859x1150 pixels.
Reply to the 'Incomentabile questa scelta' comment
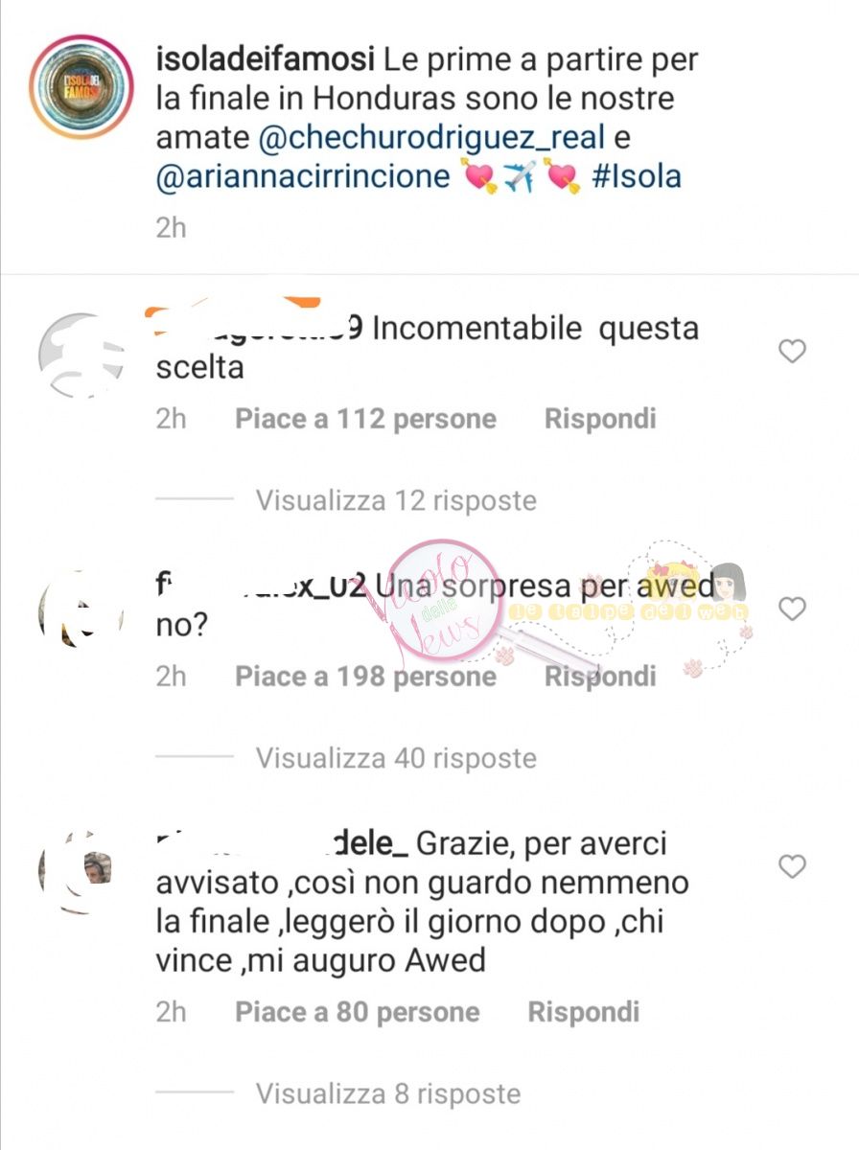coord(600,419)
